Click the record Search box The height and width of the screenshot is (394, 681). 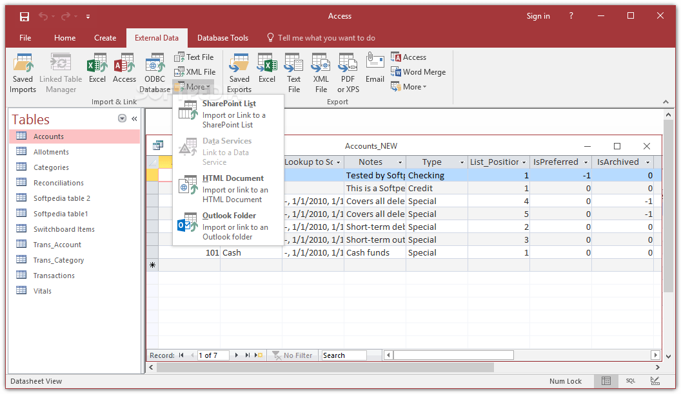pos(344,355)
